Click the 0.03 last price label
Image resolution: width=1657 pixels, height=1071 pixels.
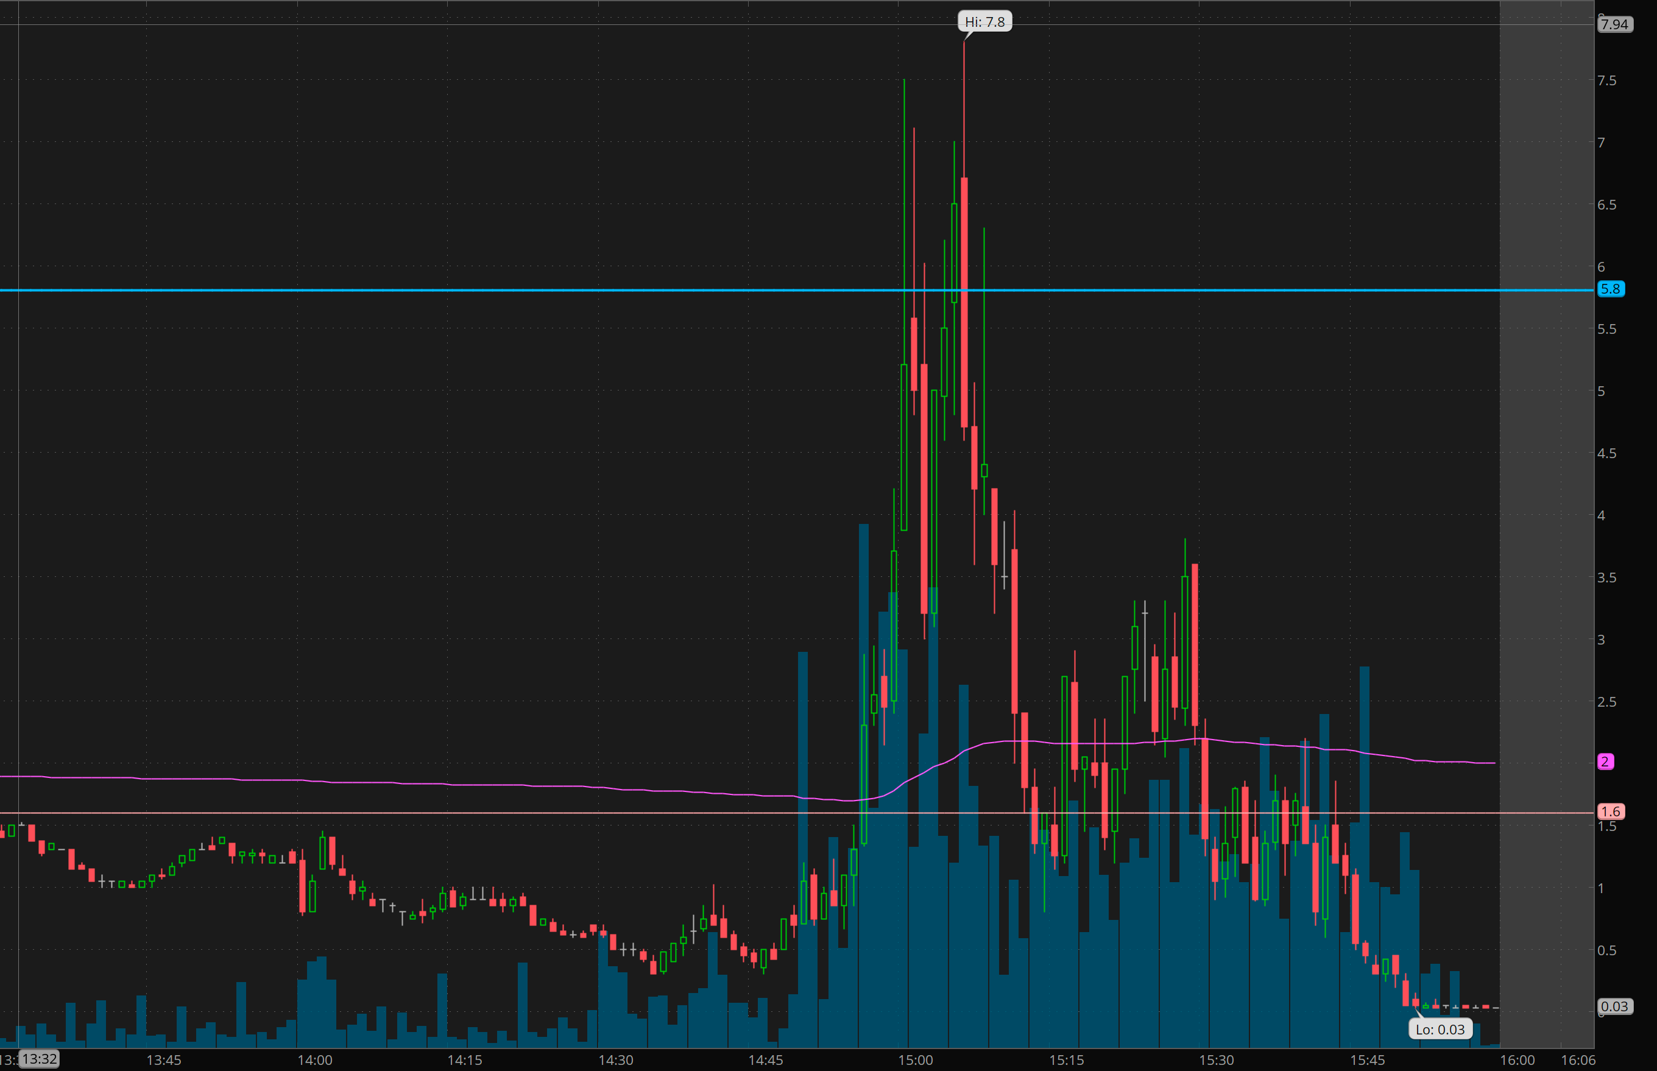click(1613, 1006)
